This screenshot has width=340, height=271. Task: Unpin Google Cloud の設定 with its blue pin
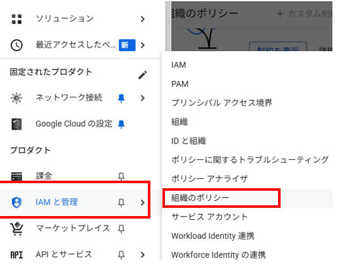click(x=121, y=124)
